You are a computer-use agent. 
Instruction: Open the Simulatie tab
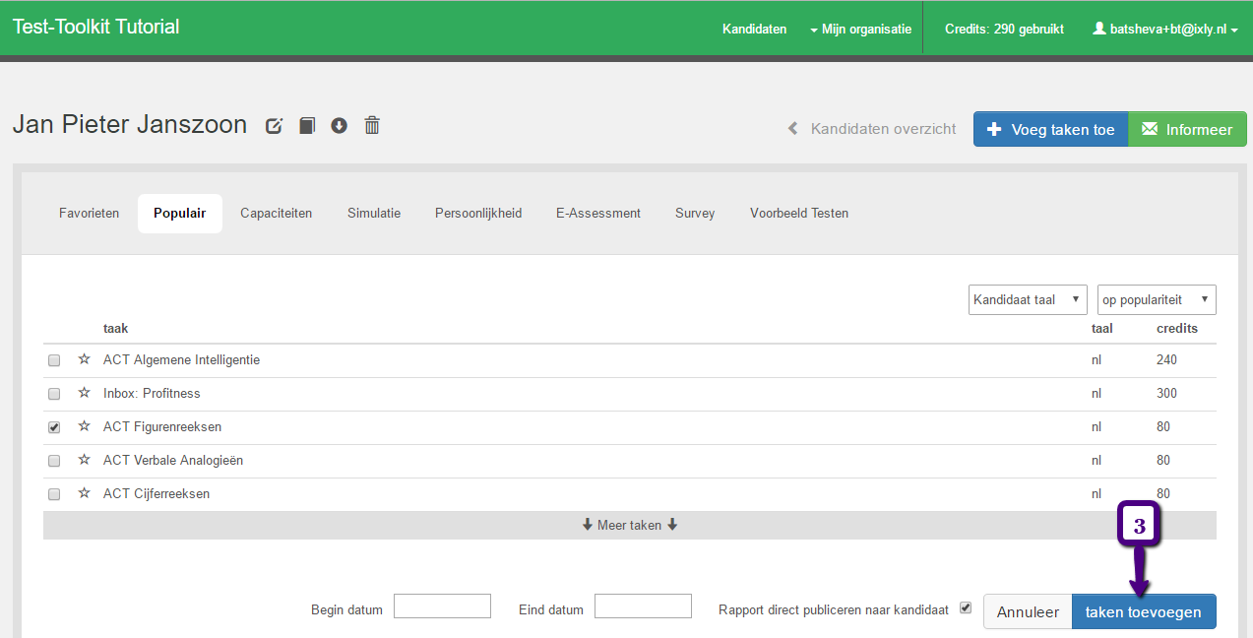(374, 213)
